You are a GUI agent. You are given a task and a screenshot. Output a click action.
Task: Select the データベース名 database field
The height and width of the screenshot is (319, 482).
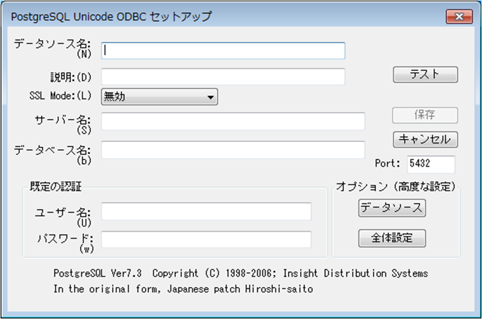(x=233, y=150)
